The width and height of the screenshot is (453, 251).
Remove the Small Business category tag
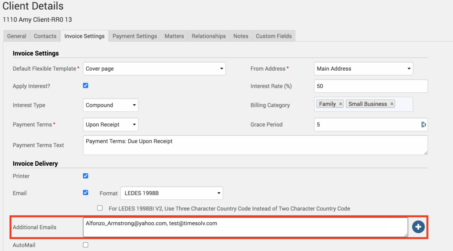[392, 104]
